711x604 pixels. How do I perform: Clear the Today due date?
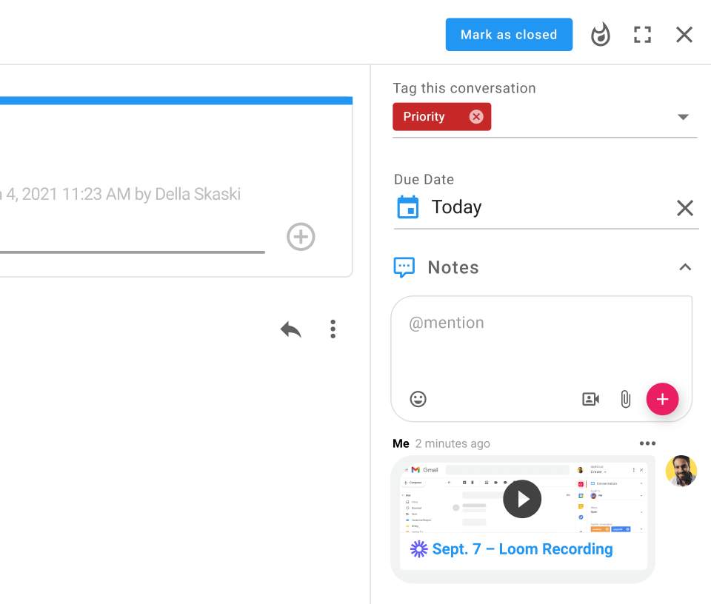pos(684,208)
